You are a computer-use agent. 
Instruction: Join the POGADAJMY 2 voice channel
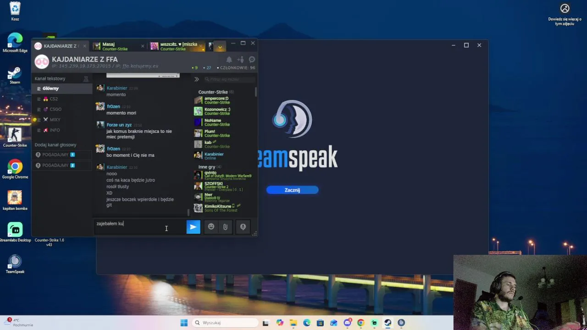62,165
